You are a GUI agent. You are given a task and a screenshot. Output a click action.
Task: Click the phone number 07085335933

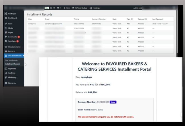click(x=79, y=28)
